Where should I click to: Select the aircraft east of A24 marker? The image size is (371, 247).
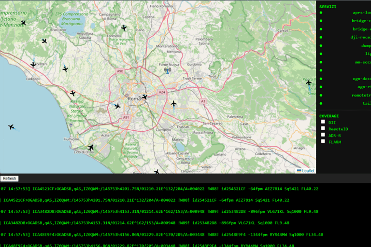click(174, 103)
